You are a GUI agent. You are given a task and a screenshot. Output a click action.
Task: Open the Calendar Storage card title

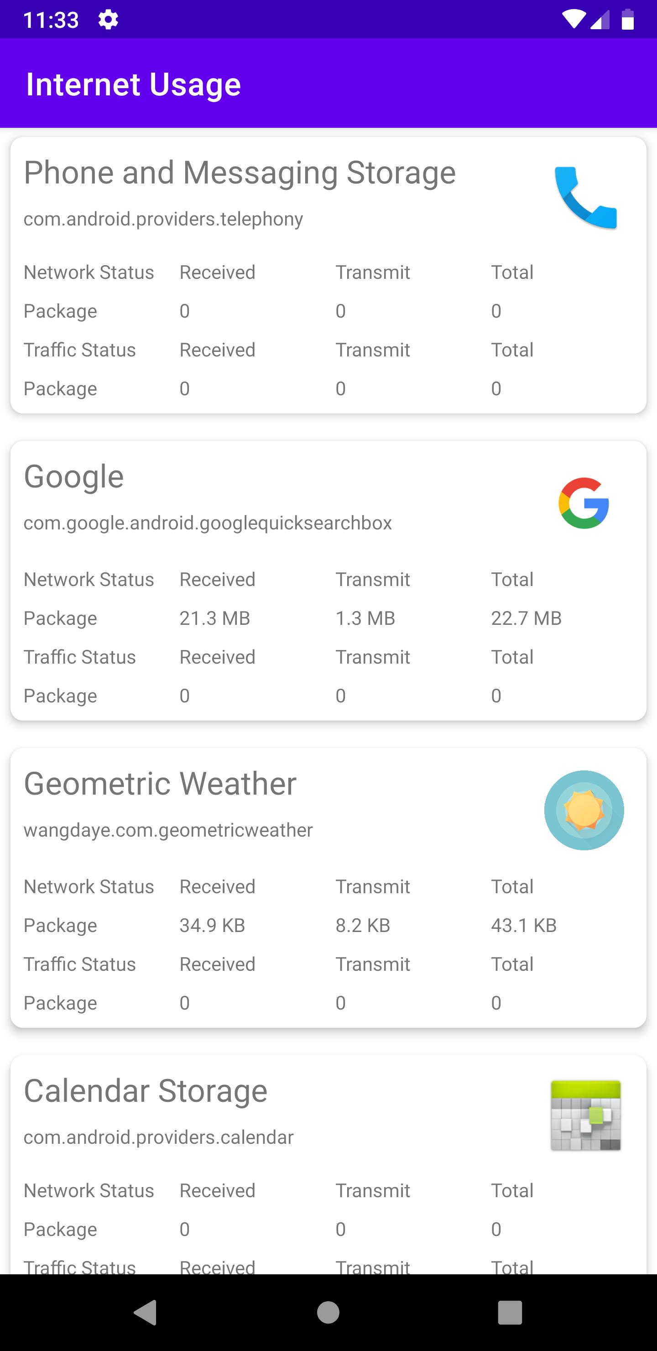(x=146, y=1091)
